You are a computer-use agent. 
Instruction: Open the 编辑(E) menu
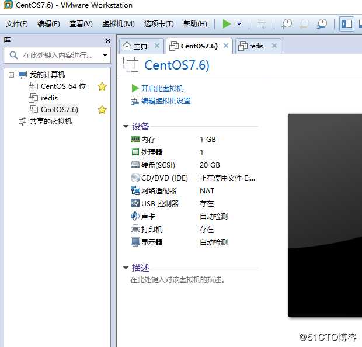[x=48, y=24]
